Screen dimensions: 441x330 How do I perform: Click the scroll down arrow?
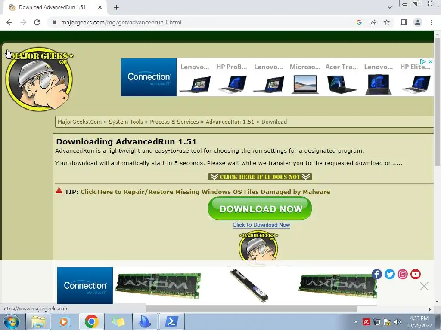[437, 302]
